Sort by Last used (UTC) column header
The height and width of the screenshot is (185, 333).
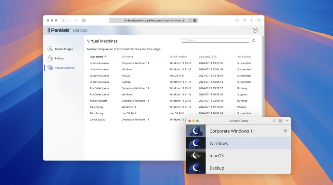click(208, 57)
